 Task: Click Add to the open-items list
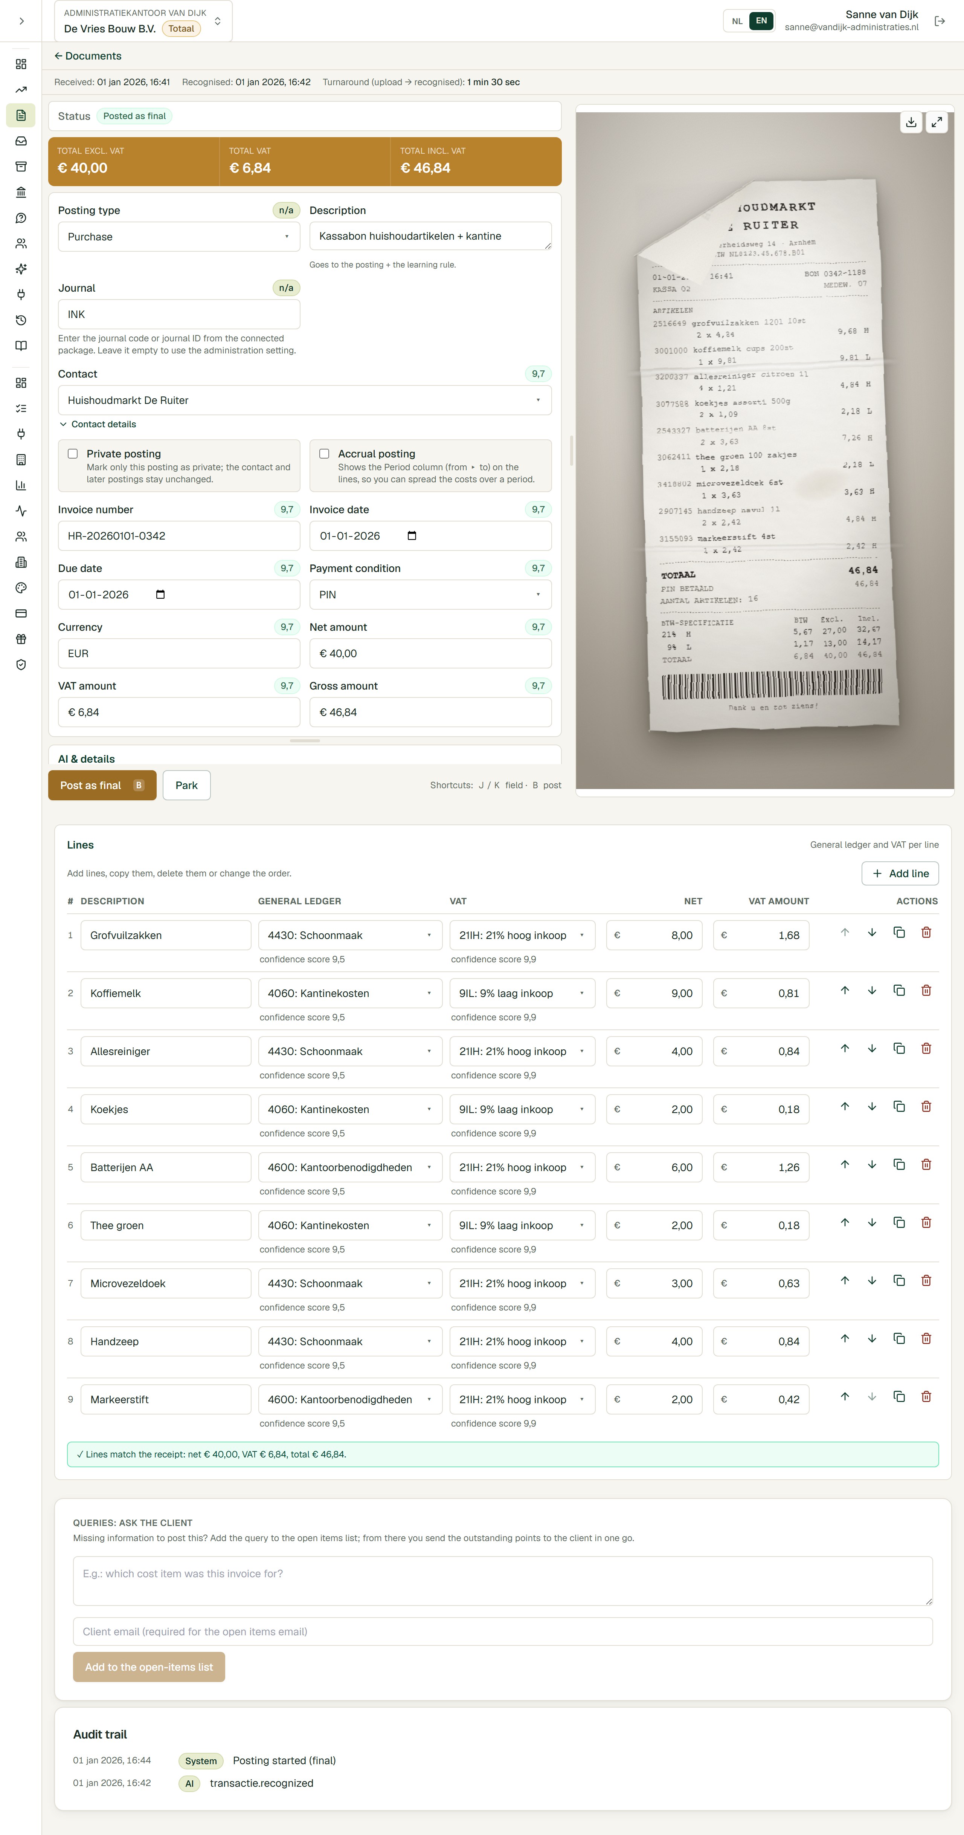point(149,1667)
